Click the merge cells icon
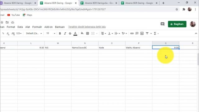This screenshot has width=199, height=112. (x=93, y=33)
